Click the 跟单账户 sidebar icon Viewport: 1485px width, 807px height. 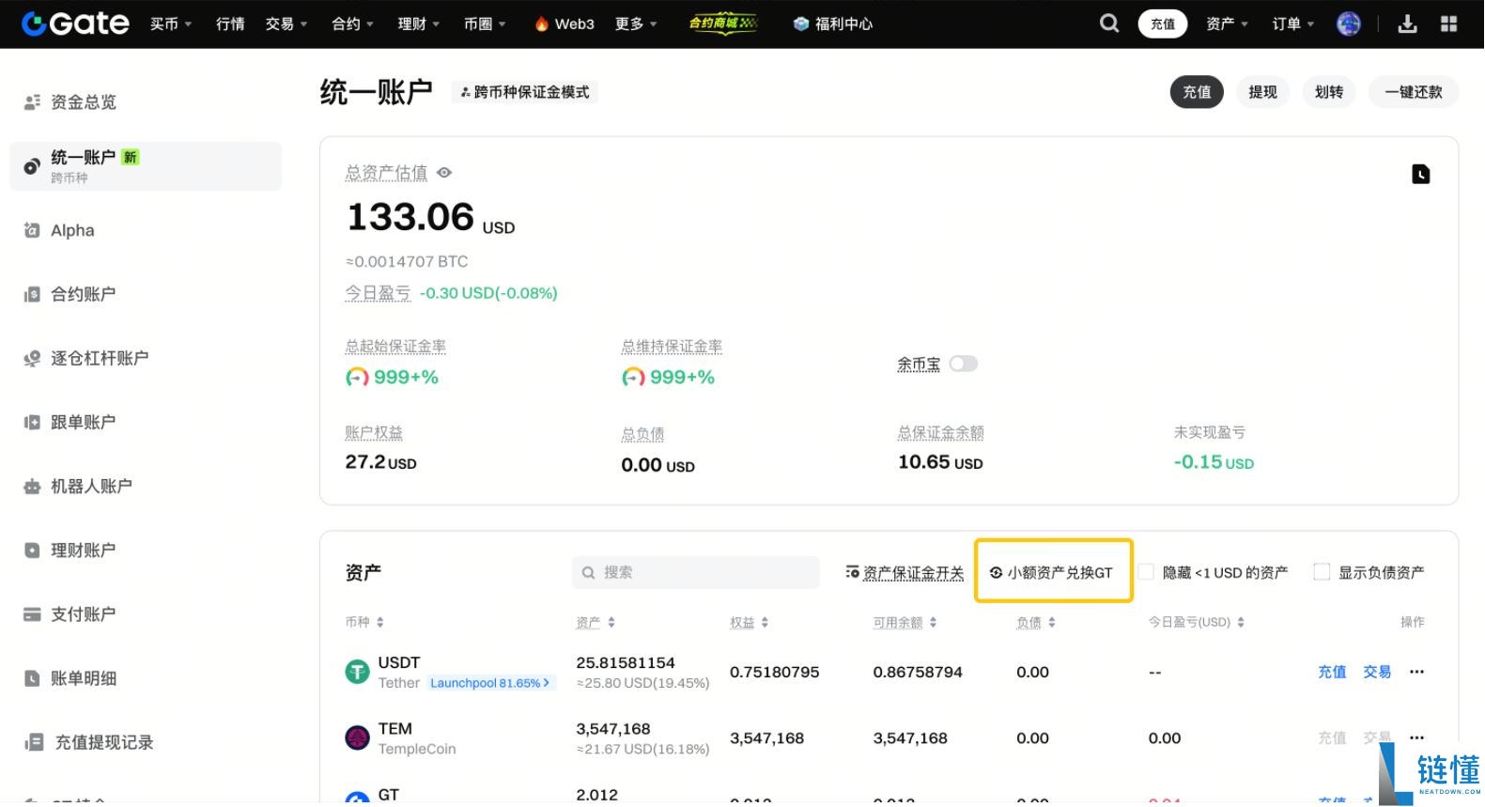(x=32, y=422)
